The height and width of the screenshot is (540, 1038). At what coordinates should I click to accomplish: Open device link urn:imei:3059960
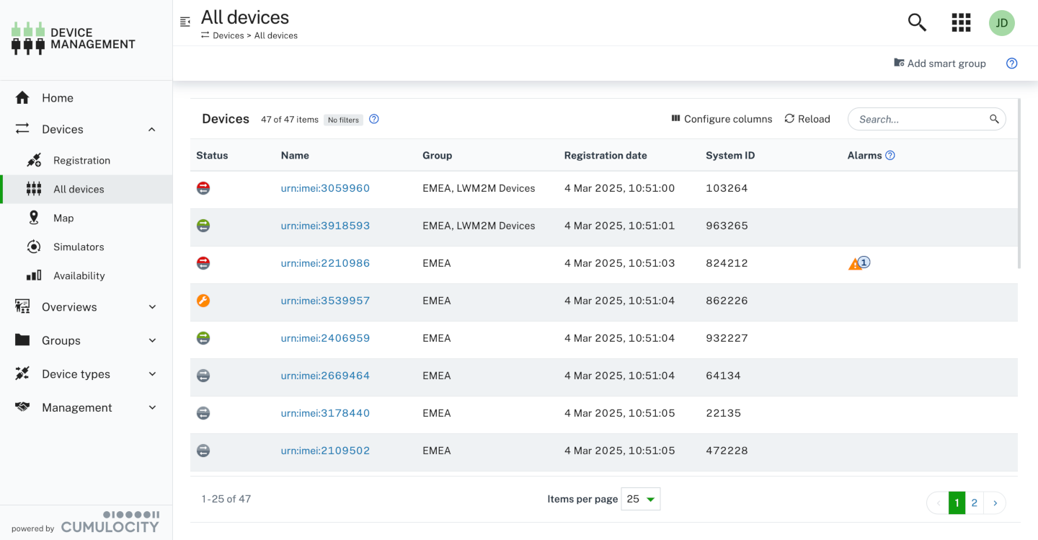pos(325,188)
